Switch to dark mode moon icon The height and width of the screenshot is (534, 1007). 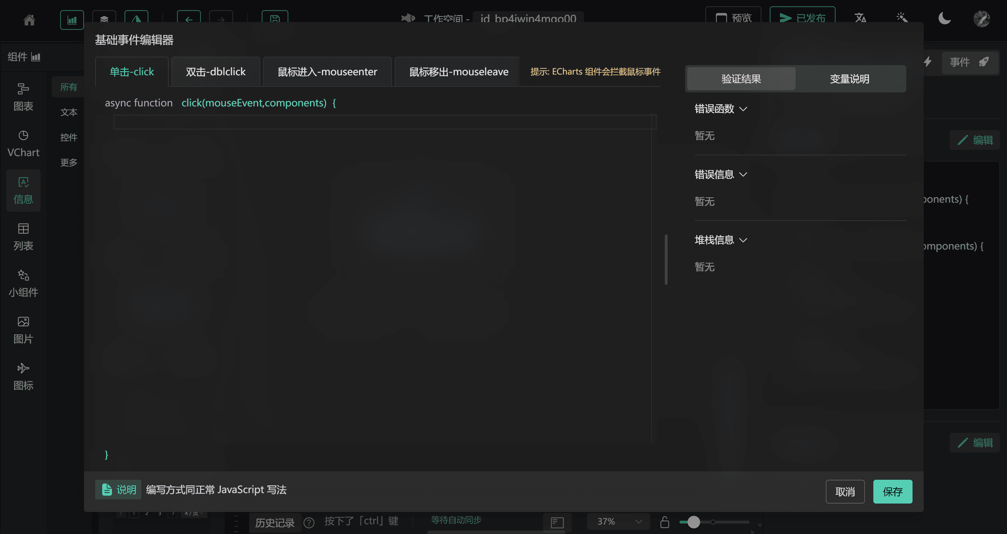(944, 18)
